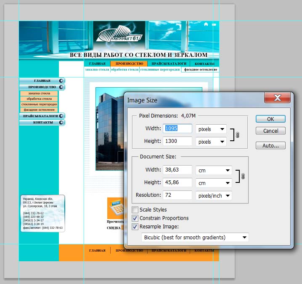Click the envelope icon in website header
302x284 pixels.
click(214, 25)
